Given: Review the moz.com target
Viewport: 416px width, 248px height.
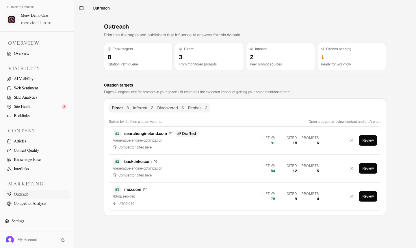Looking at the screenshot, I should (368, 196).
